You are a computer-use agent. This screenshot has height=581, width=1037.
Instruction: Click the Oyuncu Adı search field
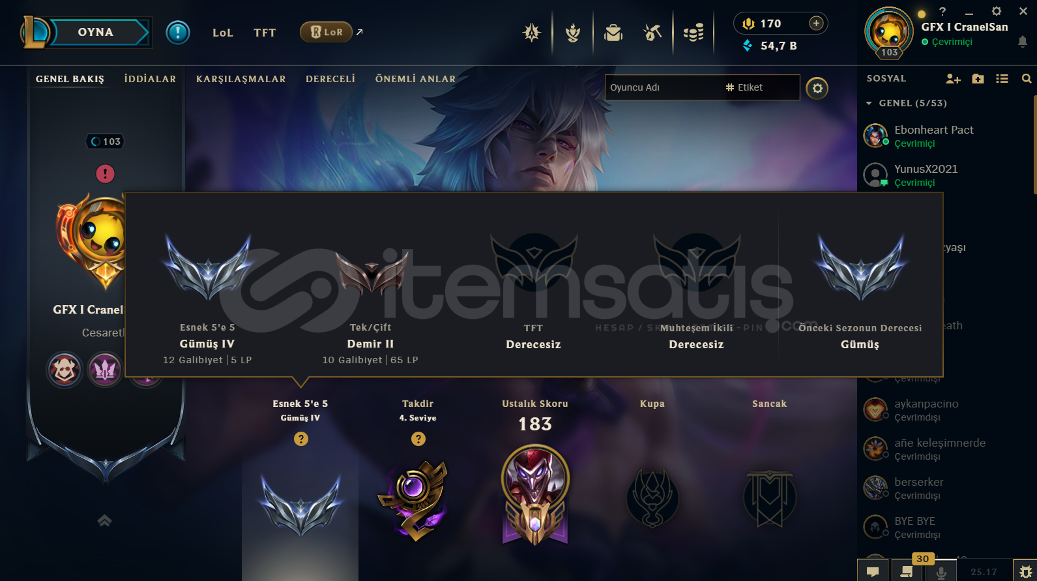662,87
